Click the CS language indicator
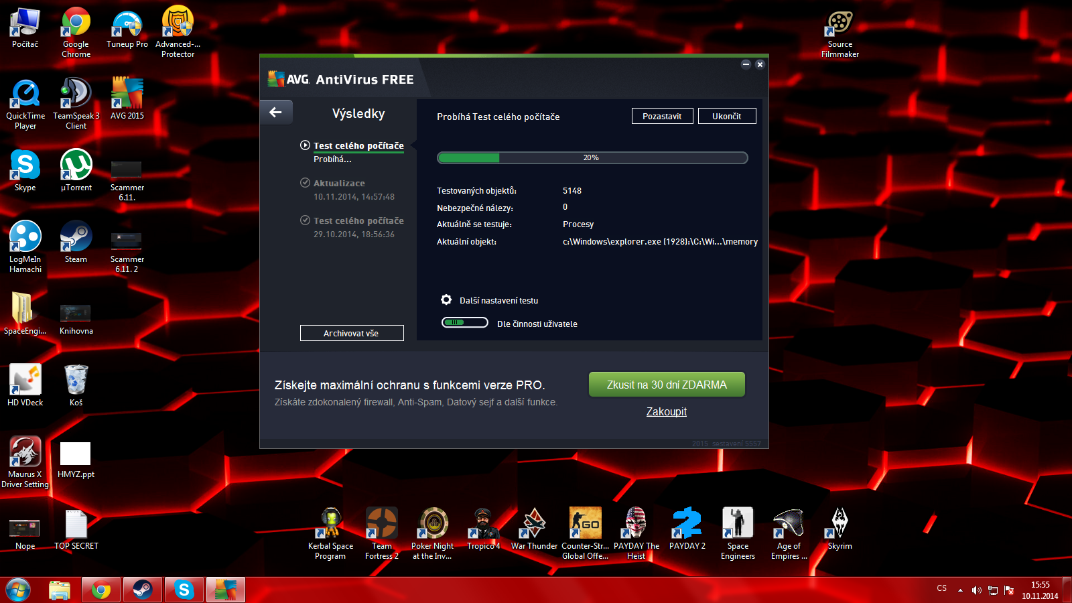The image size is (1072, 603). [x=942, y=588]
